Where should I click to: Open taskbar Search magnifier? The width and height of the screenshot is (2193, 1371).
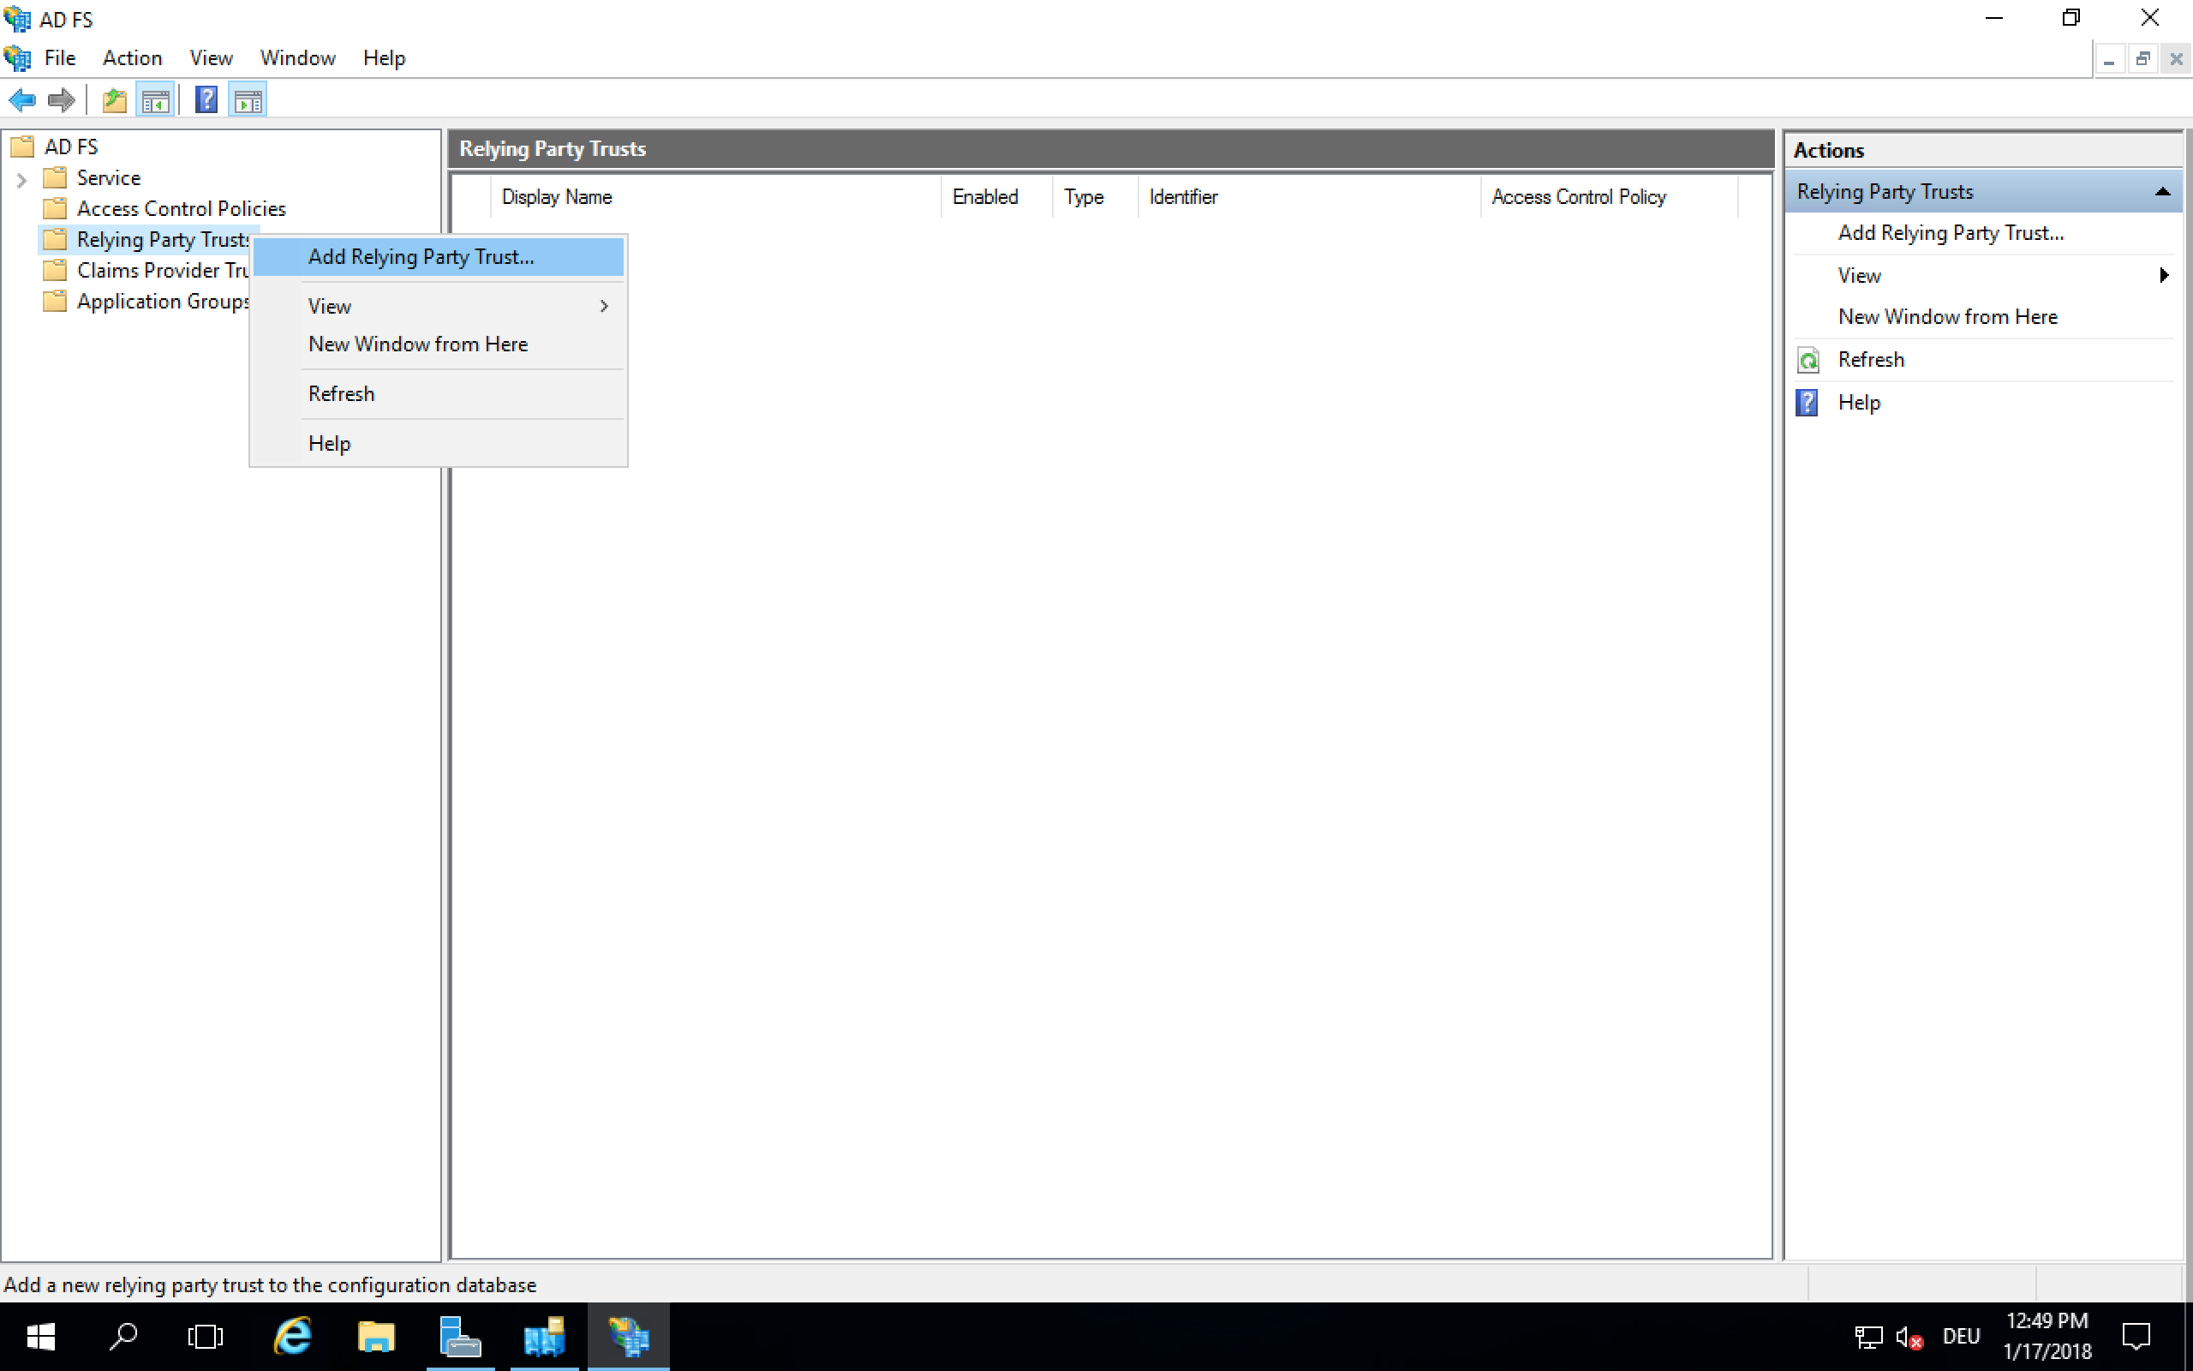123,1337
